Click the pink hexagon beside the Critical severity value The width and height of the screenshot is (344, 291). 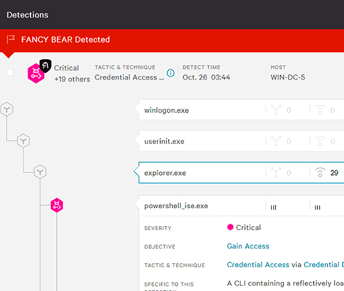point(230,227)
